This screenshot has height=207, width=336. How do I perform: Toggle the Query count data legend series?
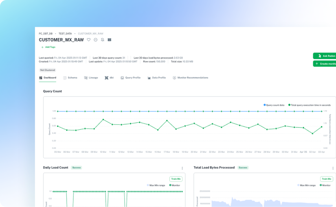(274, 105)
